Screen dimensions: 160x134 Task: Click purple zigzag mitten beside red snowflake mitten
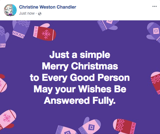(21, 29)
